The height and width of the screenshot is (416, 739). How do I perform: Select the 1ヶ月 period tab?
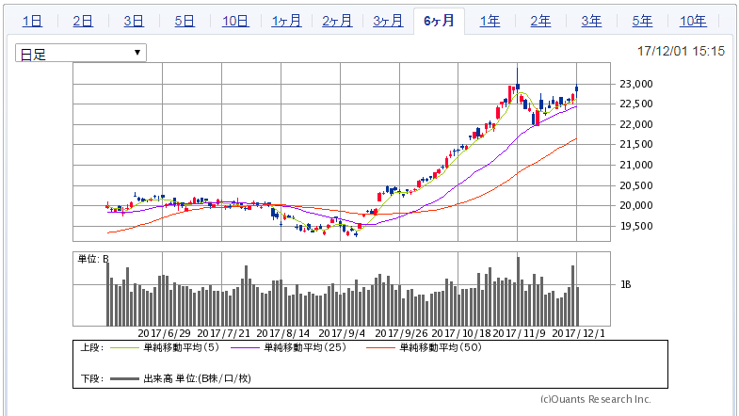click(286, 21)
